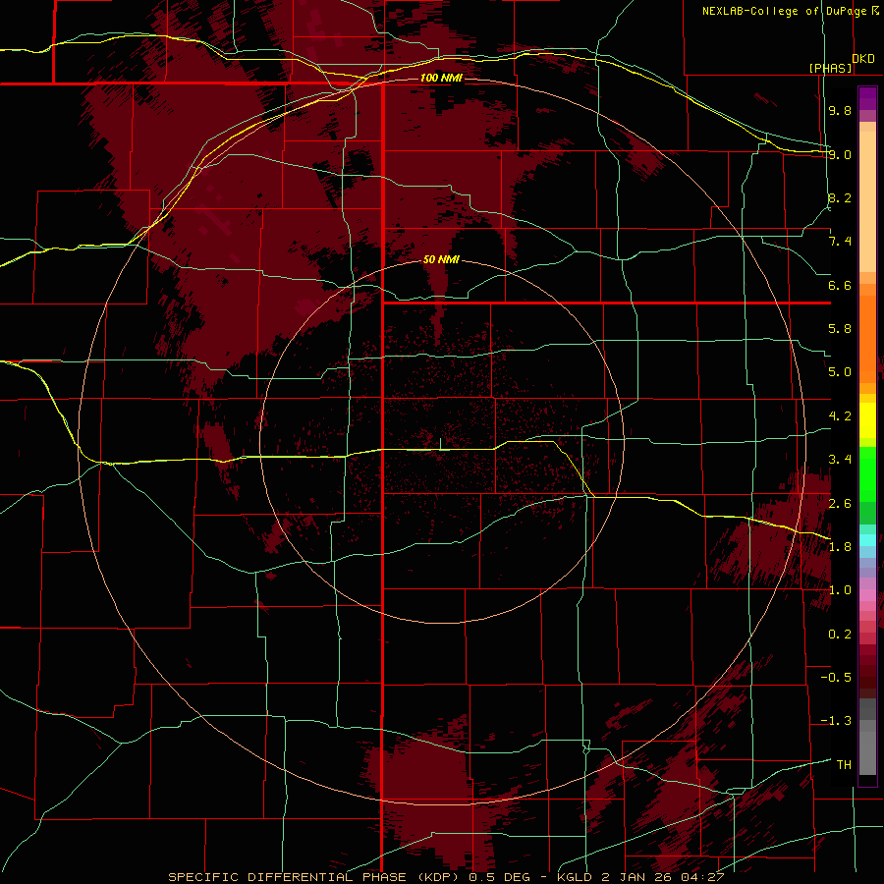
Task: Click the 50 NMI range ring label
Action: 441,259
